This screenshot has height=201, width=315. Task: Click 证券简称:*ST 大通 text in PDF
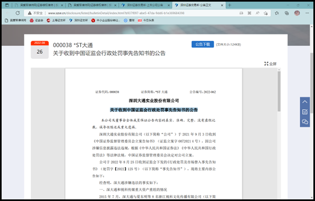tap(154, 92)
